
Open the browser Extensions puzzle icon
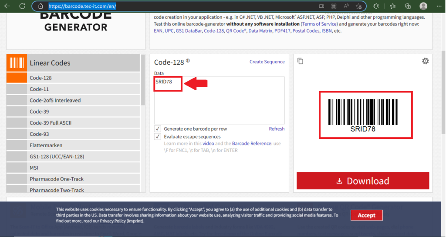click(x=376, y=6)
